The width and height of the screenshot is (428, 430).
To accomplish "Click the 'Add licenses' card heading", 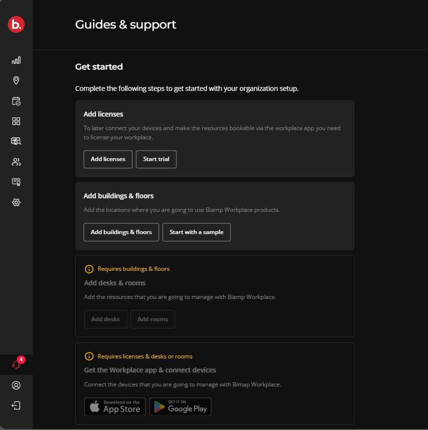I will [103, 114].
